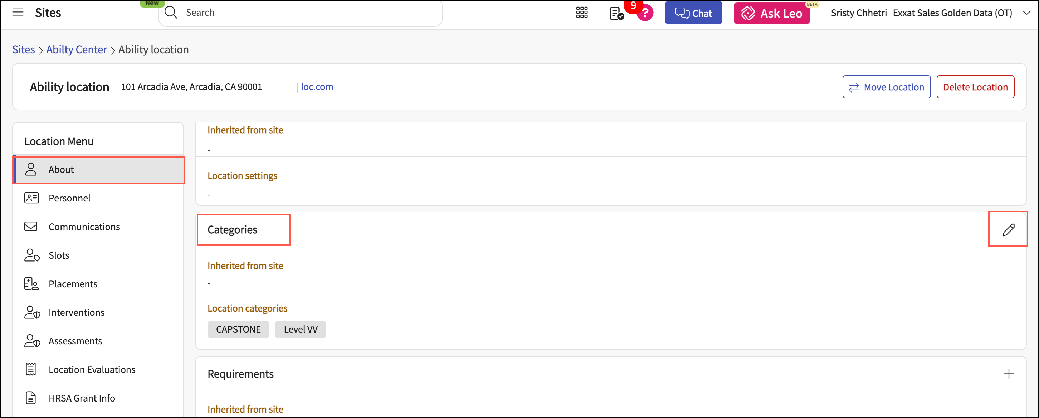Screen dimensions: 1039x418
Task: Add a requirement with the plus icon
Action: (1008, 374)
